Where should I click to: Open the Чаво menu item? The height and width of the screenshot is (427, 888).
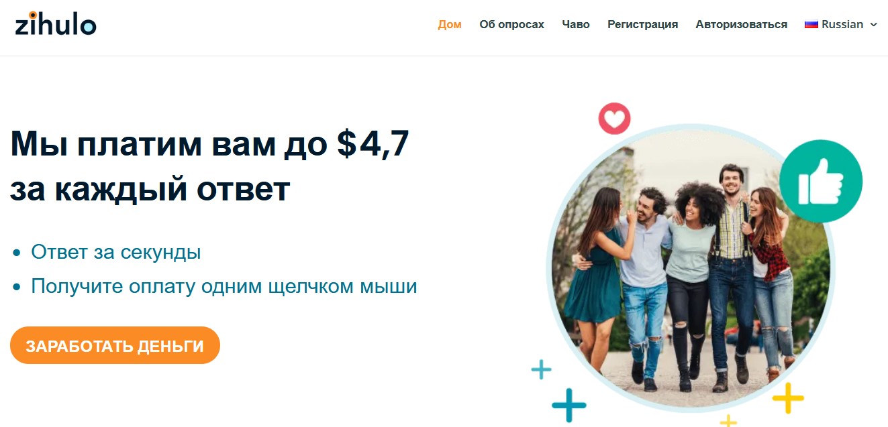[x=576, y=24]
